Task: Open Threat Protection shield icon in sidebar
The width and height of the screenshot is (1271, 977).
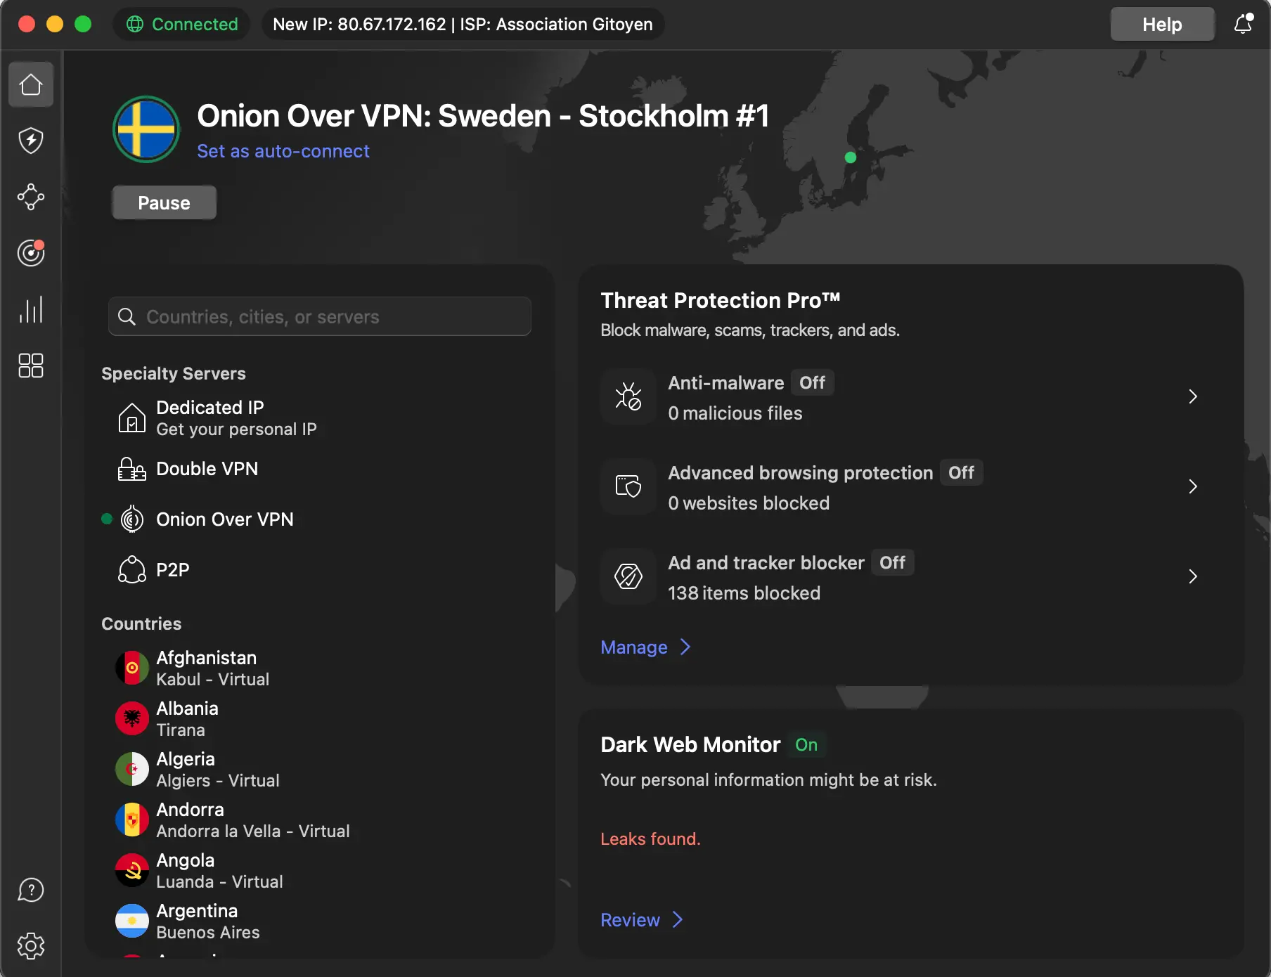Action: 31,141
